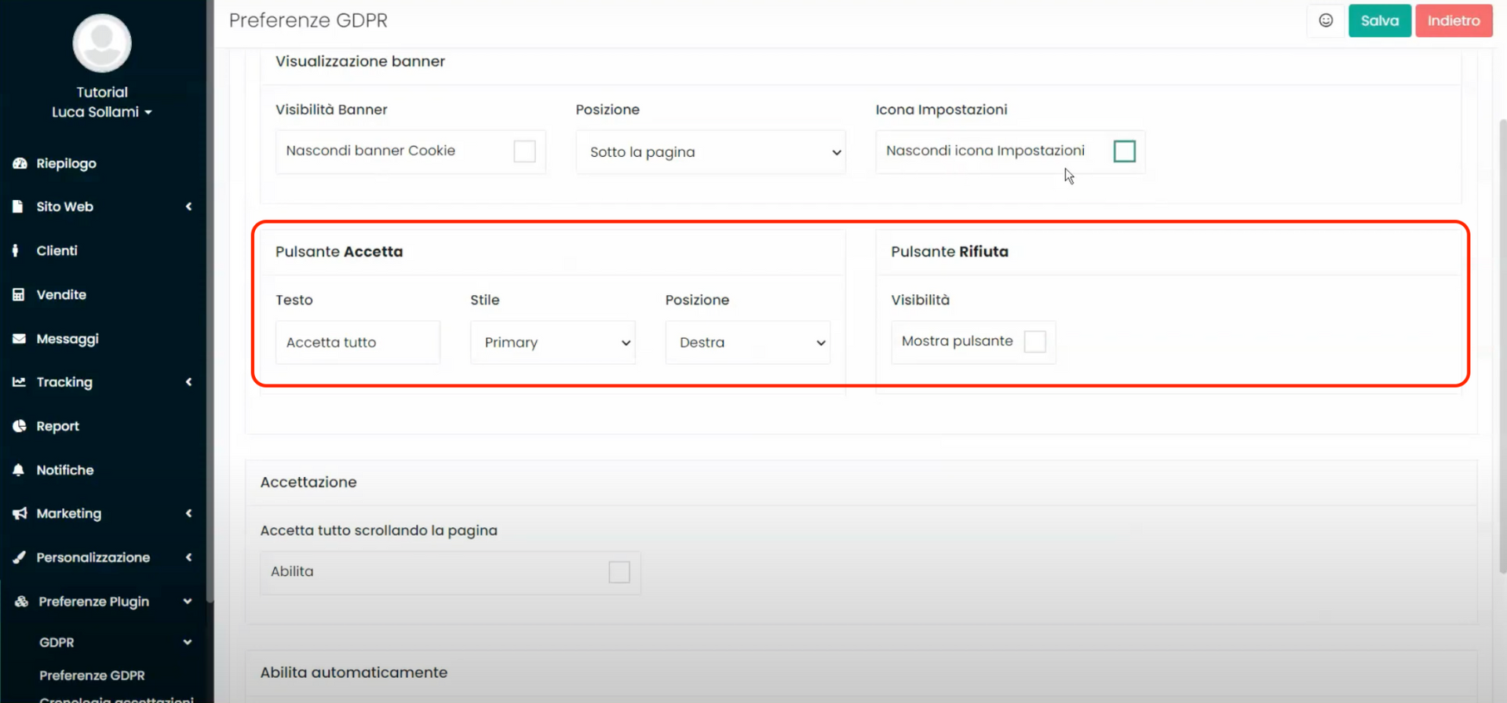This screenshot has width=1507, height=703.
Task: Open Notifiche in the sidebar
Action: [65, 470]
